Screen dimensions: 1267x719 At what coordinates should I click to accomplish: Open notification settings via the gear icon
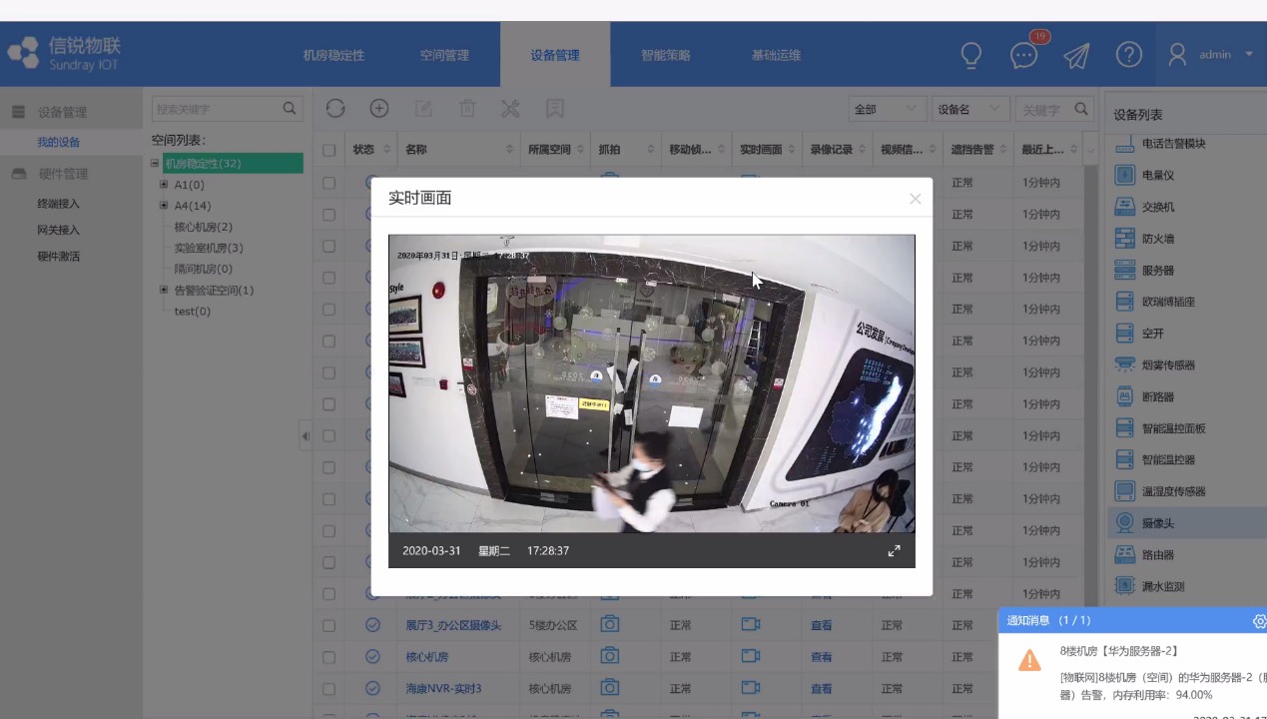(x=1259, y=621)
